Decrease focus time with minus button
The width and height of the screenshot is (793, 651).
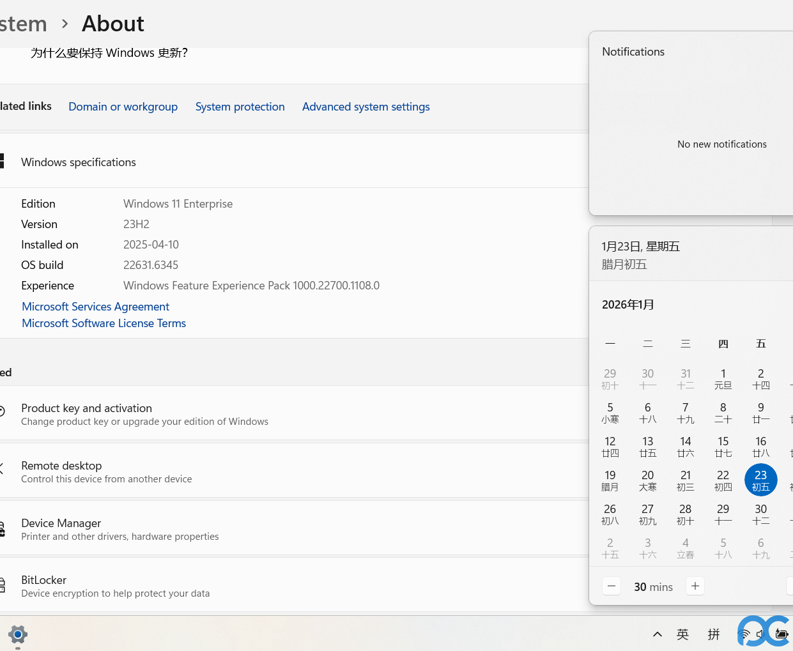(612, 586)
